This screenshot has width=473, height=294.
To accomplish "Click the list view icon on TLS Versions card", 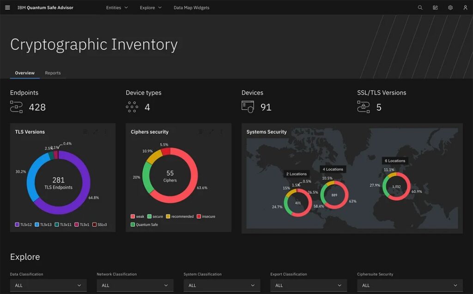I will click(x=85, y=132).
